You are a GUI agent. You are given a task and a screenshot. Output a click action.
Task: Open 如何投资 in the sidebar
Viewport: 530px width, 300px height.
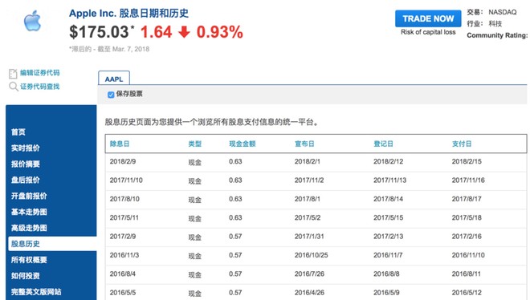[26, 276]
